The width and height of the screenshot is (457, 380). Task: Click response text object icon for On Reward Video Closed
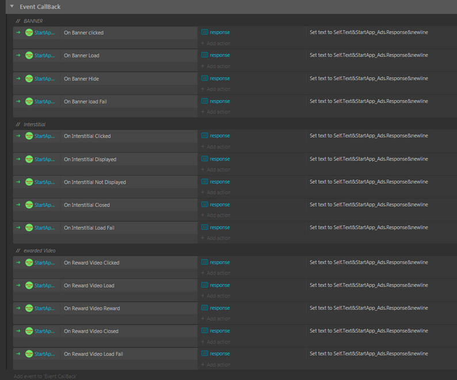click(204, 330)
